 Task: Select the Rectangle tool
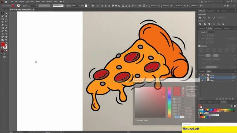click(x=3, y=19)
